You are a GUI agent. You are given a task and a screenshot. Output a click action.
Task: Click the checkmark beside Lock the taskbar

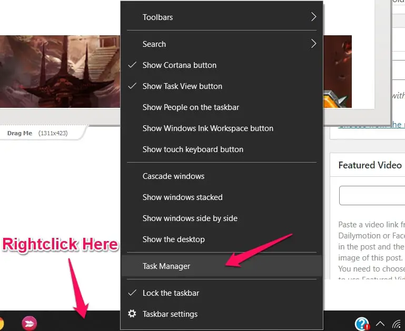pos(132,293)
